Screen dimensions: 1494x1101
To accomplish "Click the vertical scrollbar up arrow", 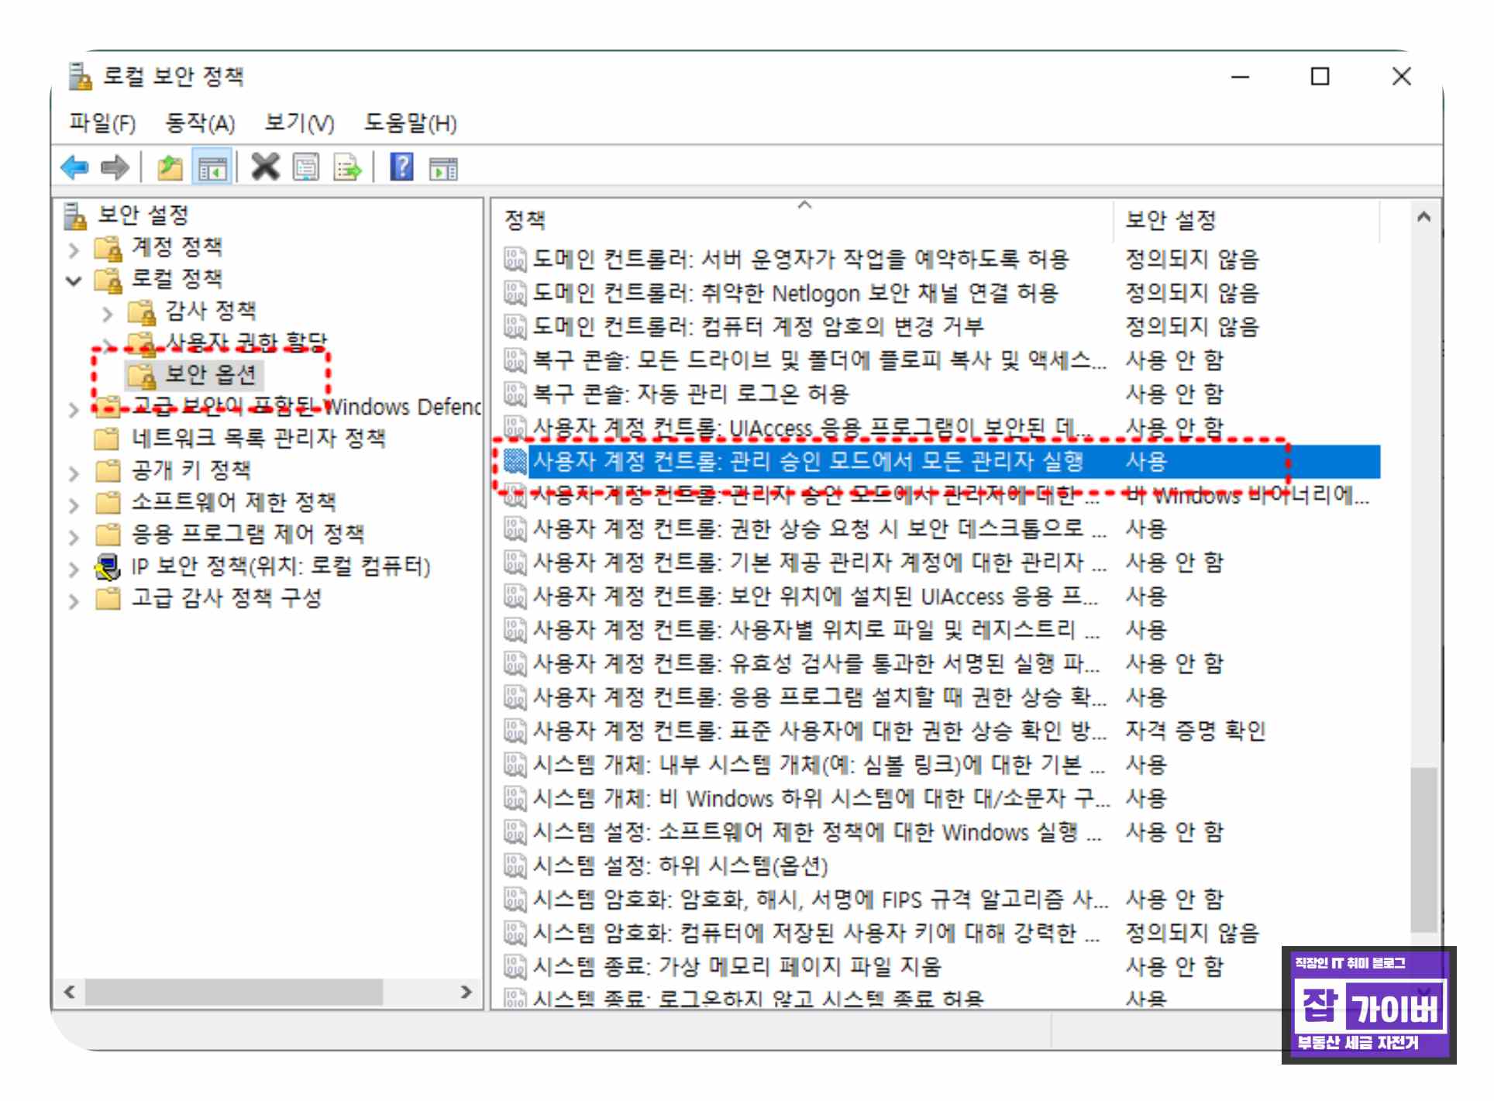I will coord(1423,218).
